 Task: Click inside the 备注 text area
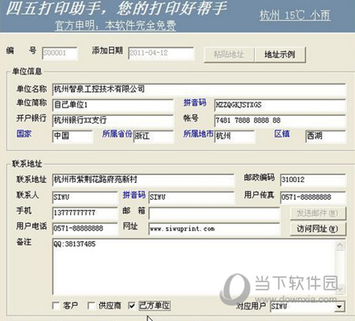click(193, 267)
